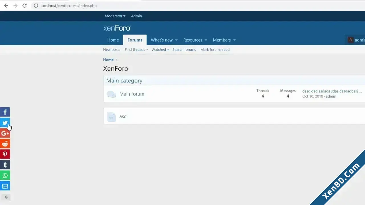Click Mark forums read
This screenshot has height=205, width=365.
tap(215, 50)
